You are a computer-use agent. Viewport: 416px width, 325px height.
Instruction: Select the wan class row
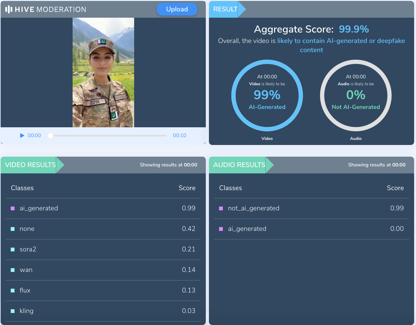coord(103,270)
